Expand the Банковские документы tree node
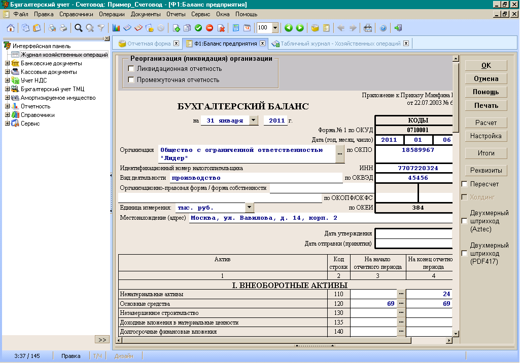This screenshot has width=521, height=363. tap(7, 63)
